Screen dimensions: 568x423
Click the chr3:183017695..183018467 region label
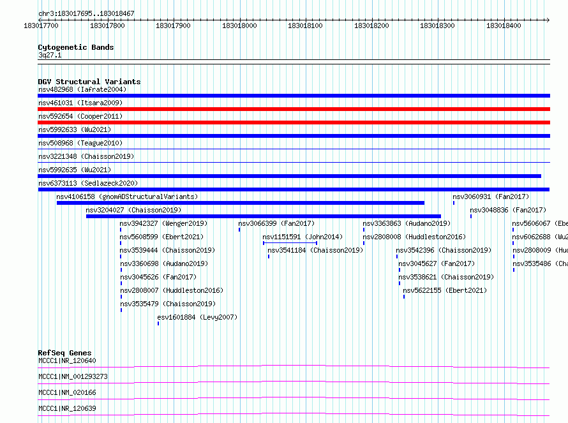coord(86,13)
